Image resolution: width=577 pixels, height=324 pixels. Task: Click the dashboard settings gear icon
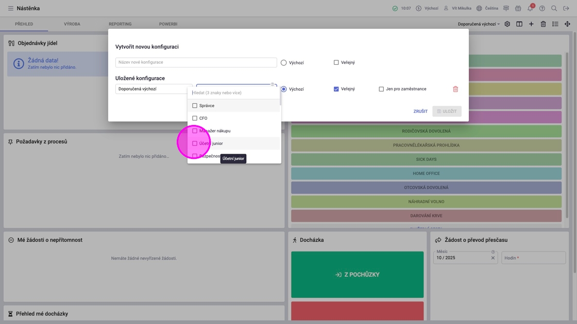(x=507, y=24)
